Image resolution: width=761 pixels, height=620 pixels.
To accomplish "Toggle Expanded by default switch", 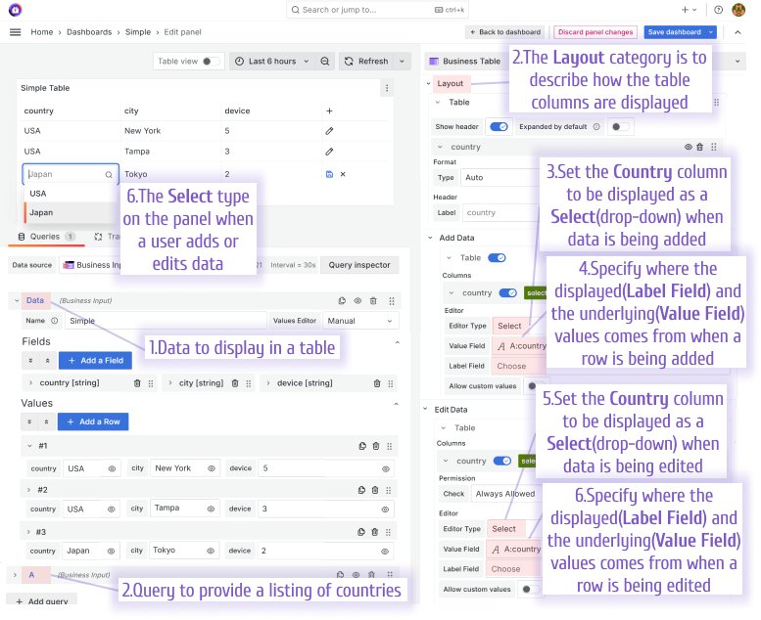I will click(620, 126).
